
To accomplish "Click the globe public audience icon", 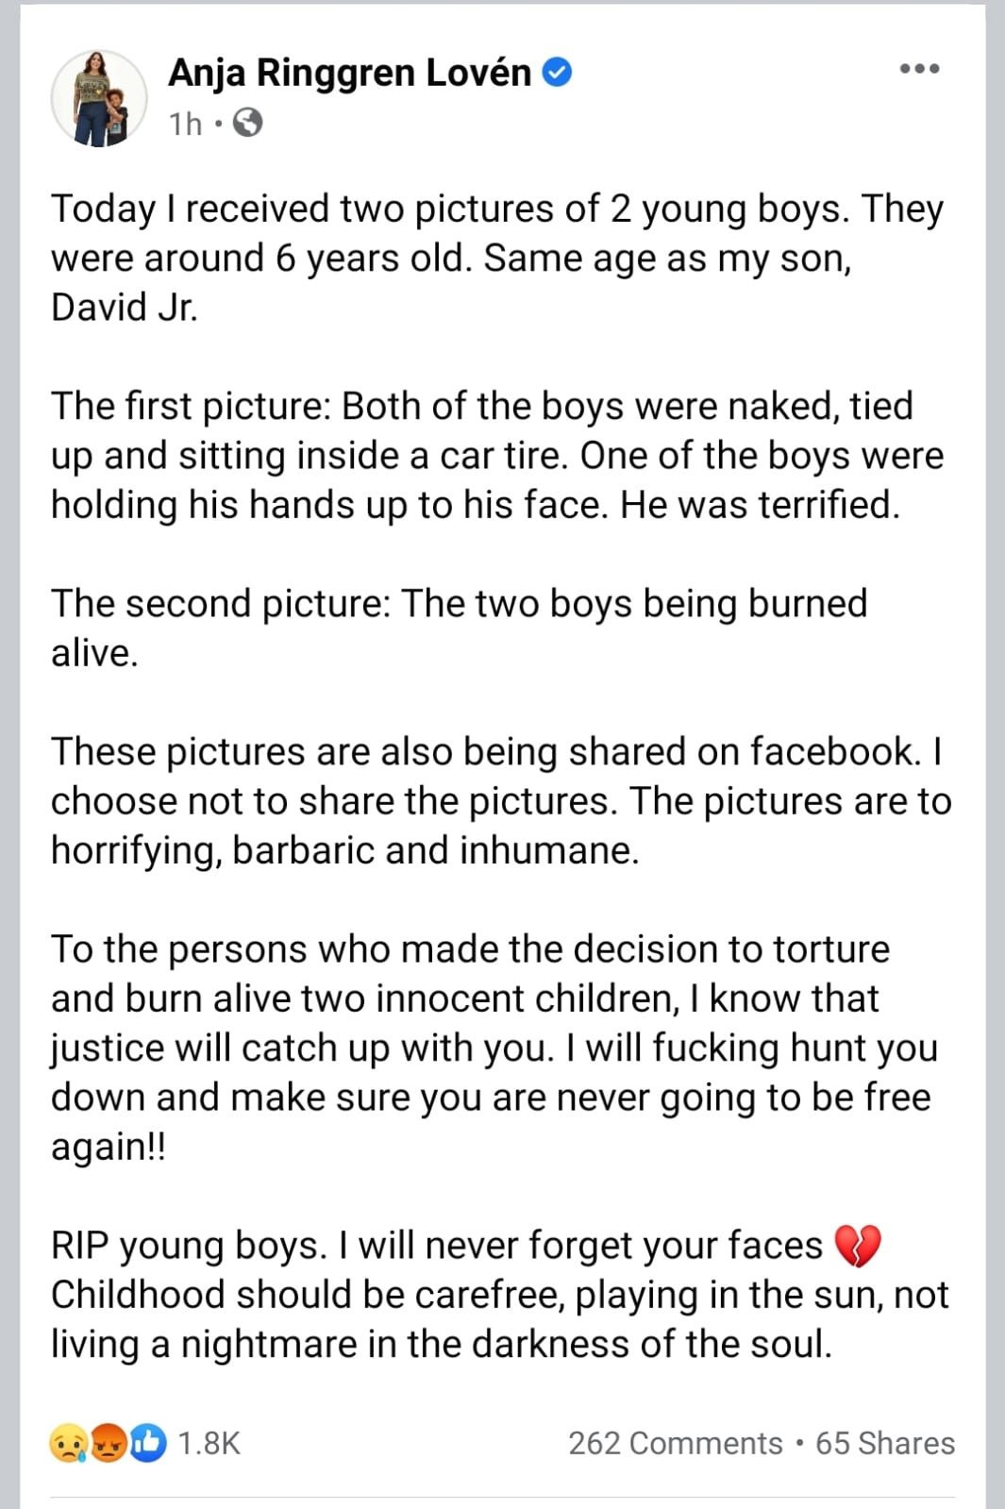I will [247, 123].
